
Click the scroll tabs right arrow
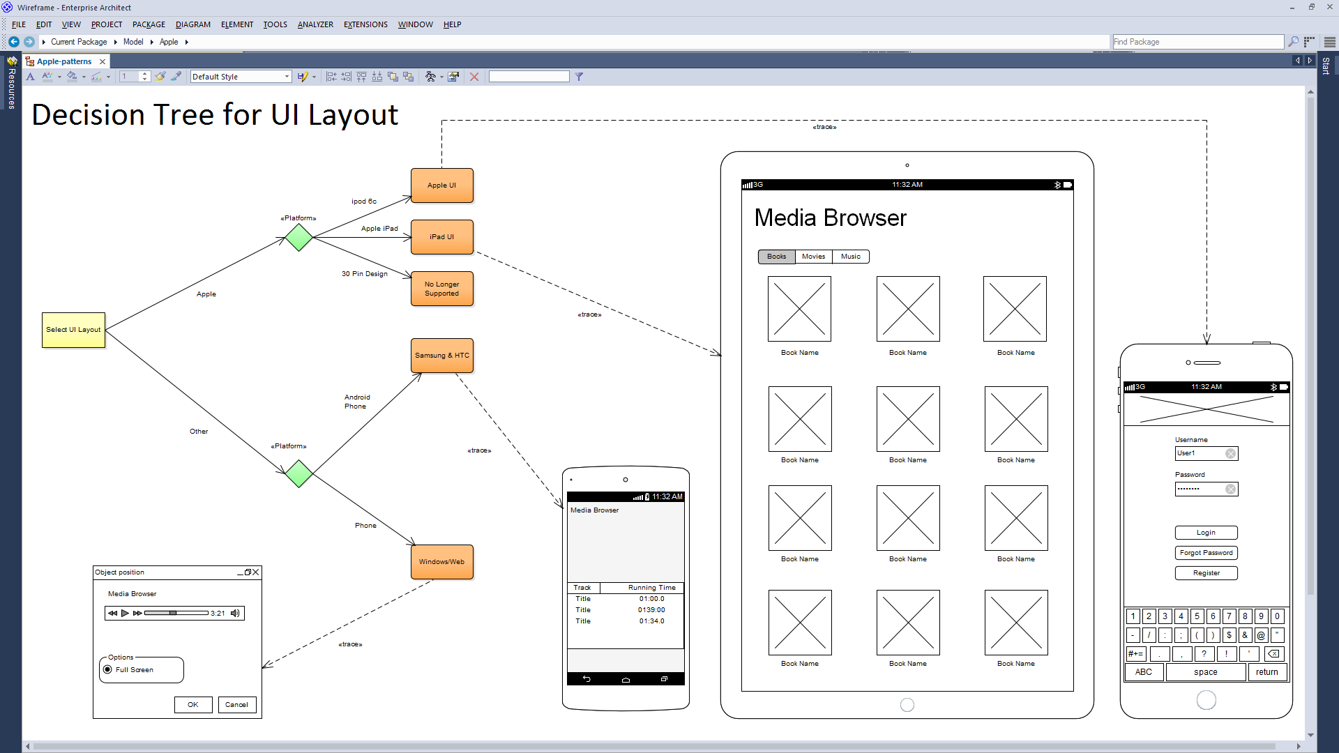pos(1310,61)
